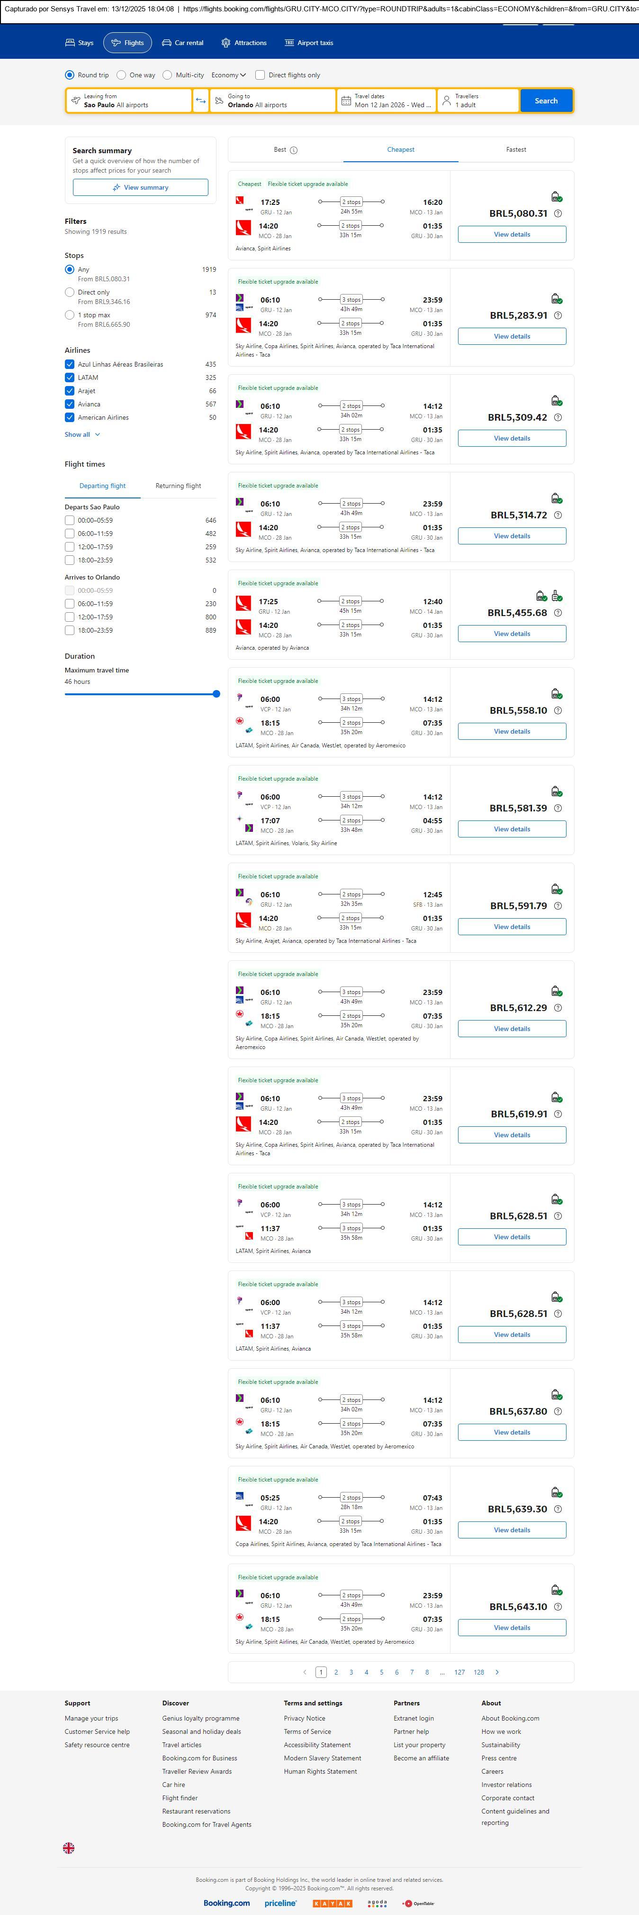639x1915 pixels.
Task: Select the Direct only stops option
Action: pyautogui.click(x=70, y=292)
